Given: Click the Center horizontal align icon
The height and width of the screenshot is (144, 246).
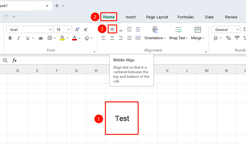Looking at the screenshot, I should pyautogui.click(x=112, y=38).
